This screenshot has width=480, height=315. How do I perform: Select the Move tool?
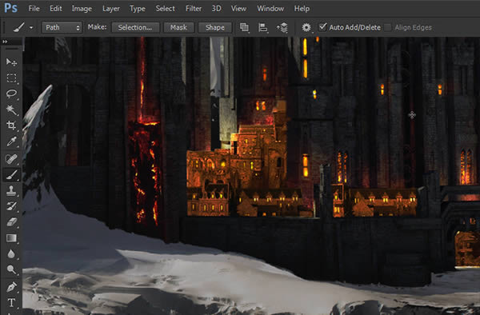click(x=11, y=62)
